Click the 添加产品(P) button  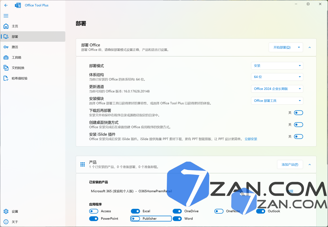click(290, 164)
